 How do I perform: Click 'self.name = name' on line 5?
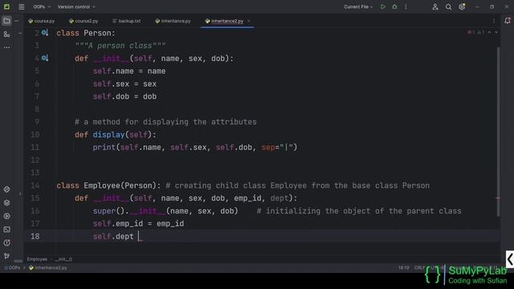coord(129,71)
